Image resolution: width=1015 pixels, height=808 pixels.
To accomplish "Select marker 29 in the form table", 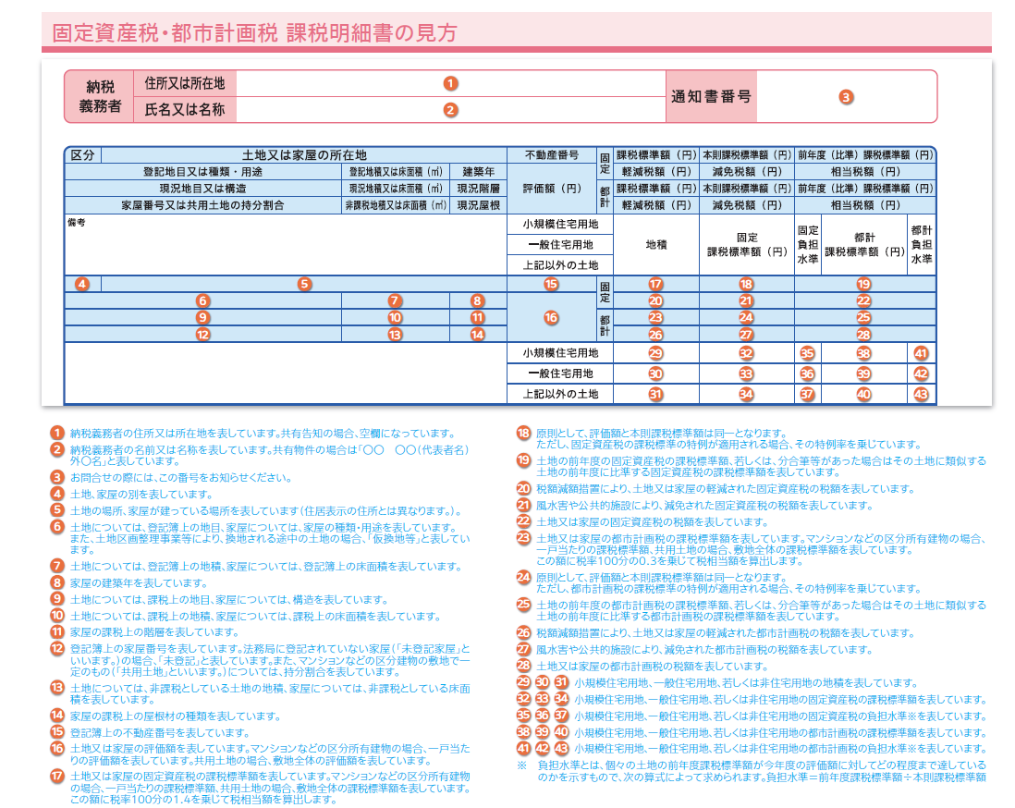I will click(x=655, y=353).
